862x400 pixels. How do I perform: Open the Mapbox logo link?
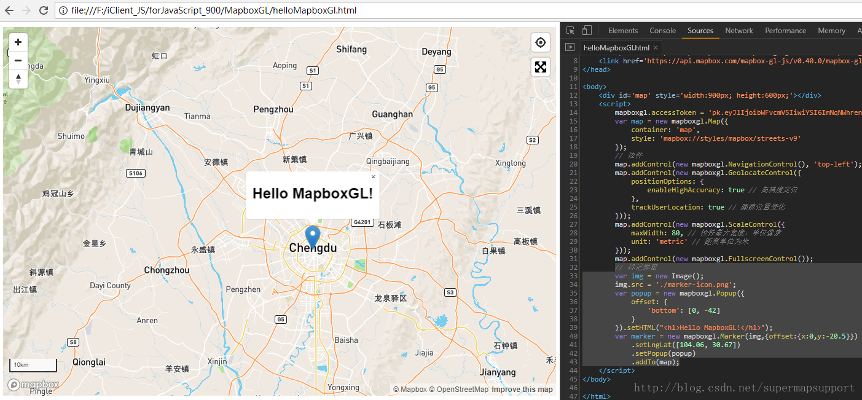click(x=33, y=385)
